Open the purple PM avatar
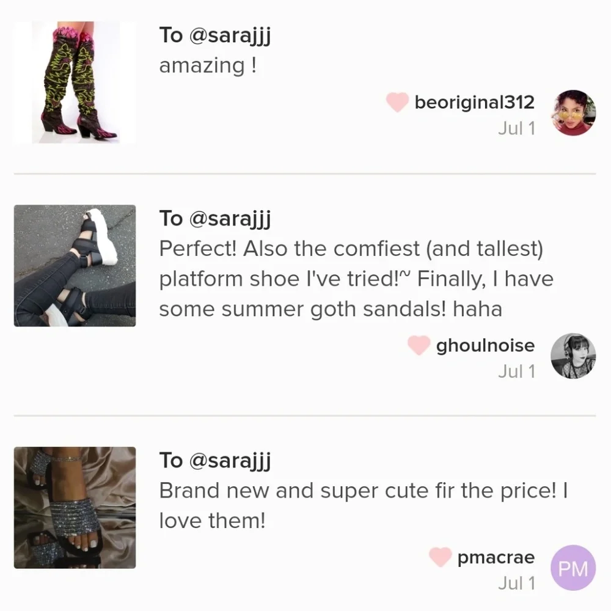 point(573,568)
